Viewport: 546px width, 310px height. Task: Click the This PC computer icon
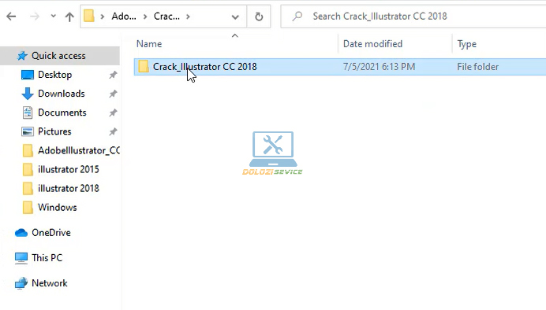21,258
